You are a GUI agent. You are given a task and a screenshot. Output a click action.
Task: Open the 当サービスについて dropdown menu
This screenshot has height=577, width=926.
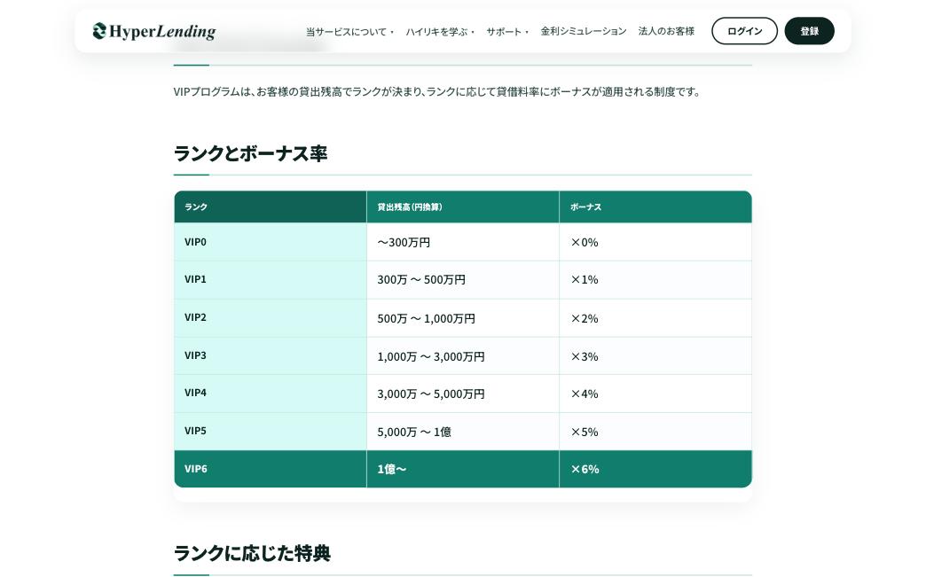(x=349, y=32)
